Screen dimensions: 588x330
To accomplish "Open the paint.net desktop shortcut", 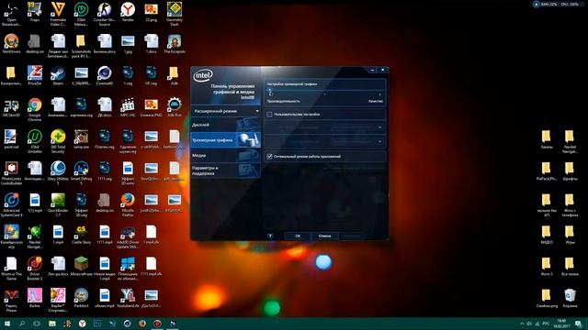I will pos(11,139).
